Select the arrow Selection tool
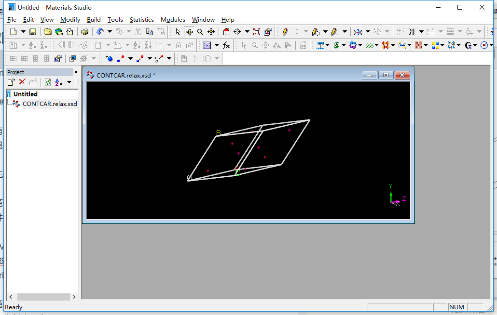 coord(178,32)
